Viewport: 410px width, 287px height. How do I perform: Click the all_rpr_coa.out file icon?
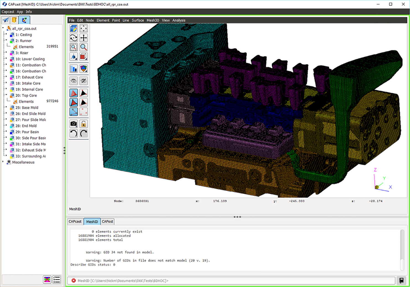tap(9, 28)
